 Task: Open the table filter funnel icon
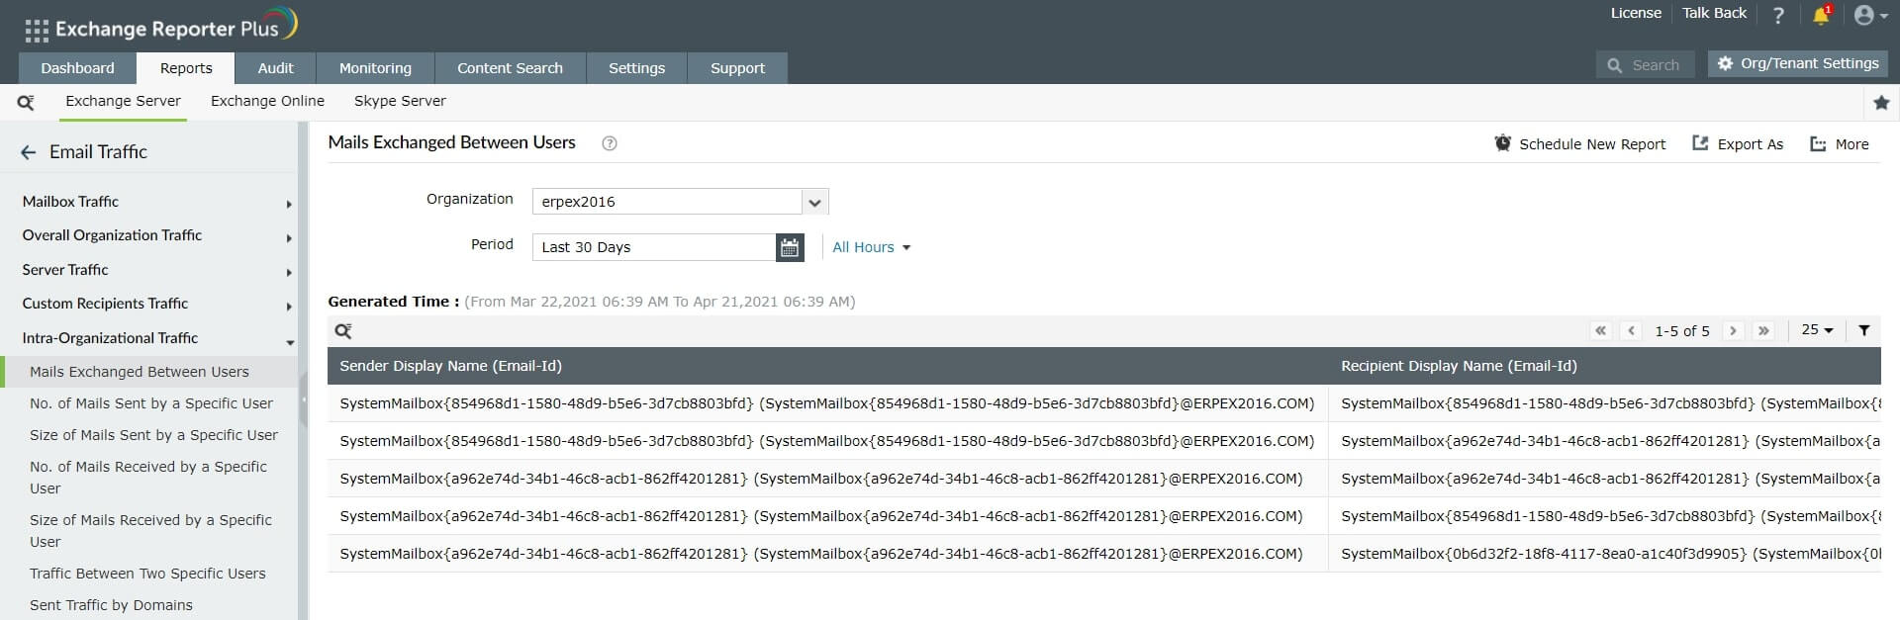click(1864, 330)
